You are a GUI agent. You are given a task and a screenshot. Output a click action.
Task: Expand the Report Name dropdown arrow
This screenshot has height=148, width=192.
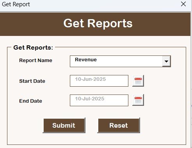[166, 61]
